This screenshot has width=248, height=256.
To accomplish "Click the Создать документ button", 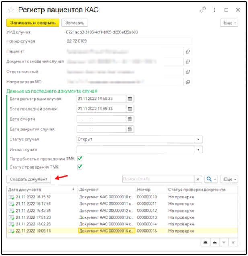I will [x=29, y=179].
